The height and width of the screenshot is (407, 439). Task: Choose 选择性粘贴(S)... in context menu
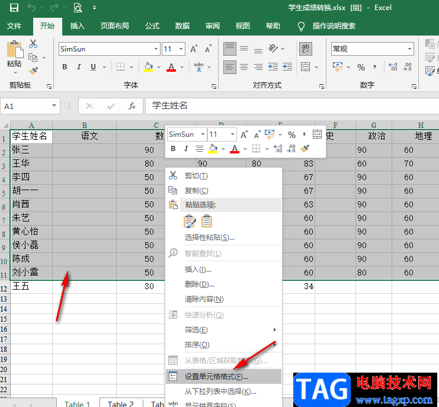point(224,238)
